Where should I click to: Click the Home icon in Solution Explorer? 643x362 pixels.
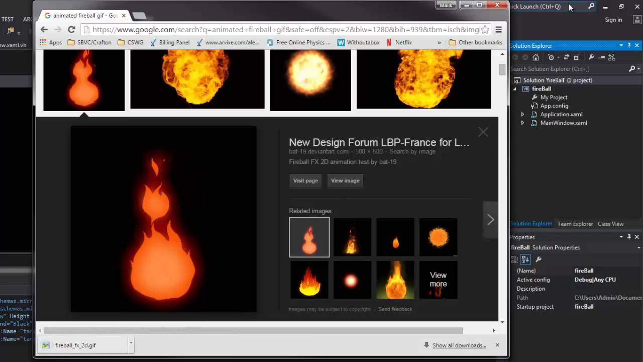[536, 57]
